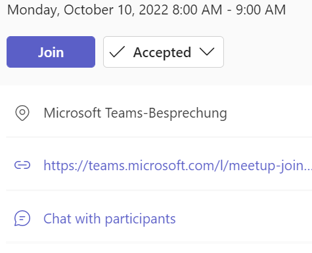Select the Microsoft Teams-Besprechung location text
312x253 pixels.
click(135, 113)
